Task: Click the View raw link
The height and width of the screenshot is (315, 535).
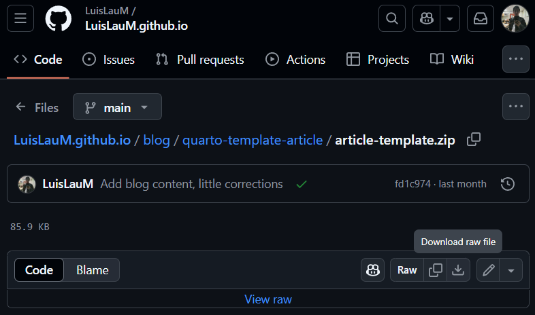Action: [x=268, y=299]
